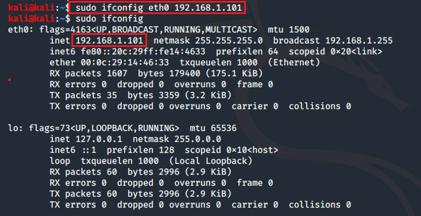Click the loopback address 127.0.0.1
The image size is (421, 216).
coord(99,139)
